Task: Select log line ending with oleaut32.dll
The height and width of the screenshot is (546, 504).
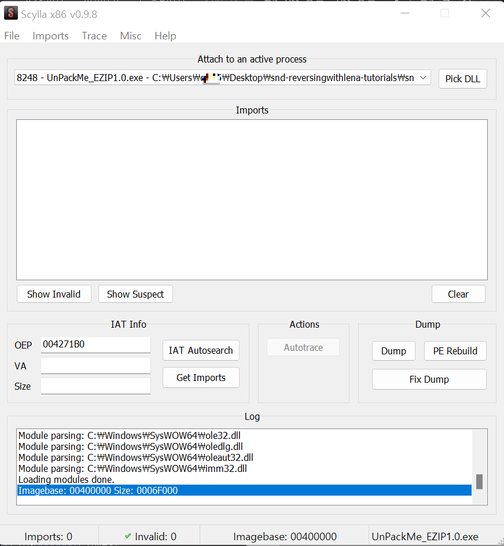Action: 244,457
